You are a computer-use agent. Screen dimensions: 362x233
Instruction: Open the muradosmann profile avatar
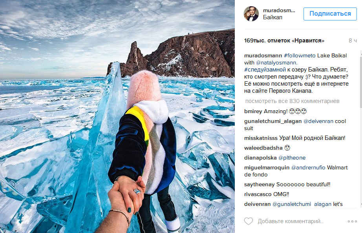click(x=251, y=14)
